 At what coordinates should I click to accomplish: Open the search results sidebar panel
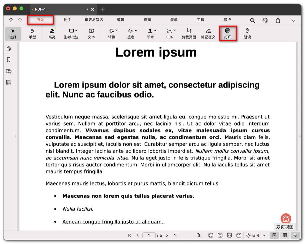pos(9,82)
